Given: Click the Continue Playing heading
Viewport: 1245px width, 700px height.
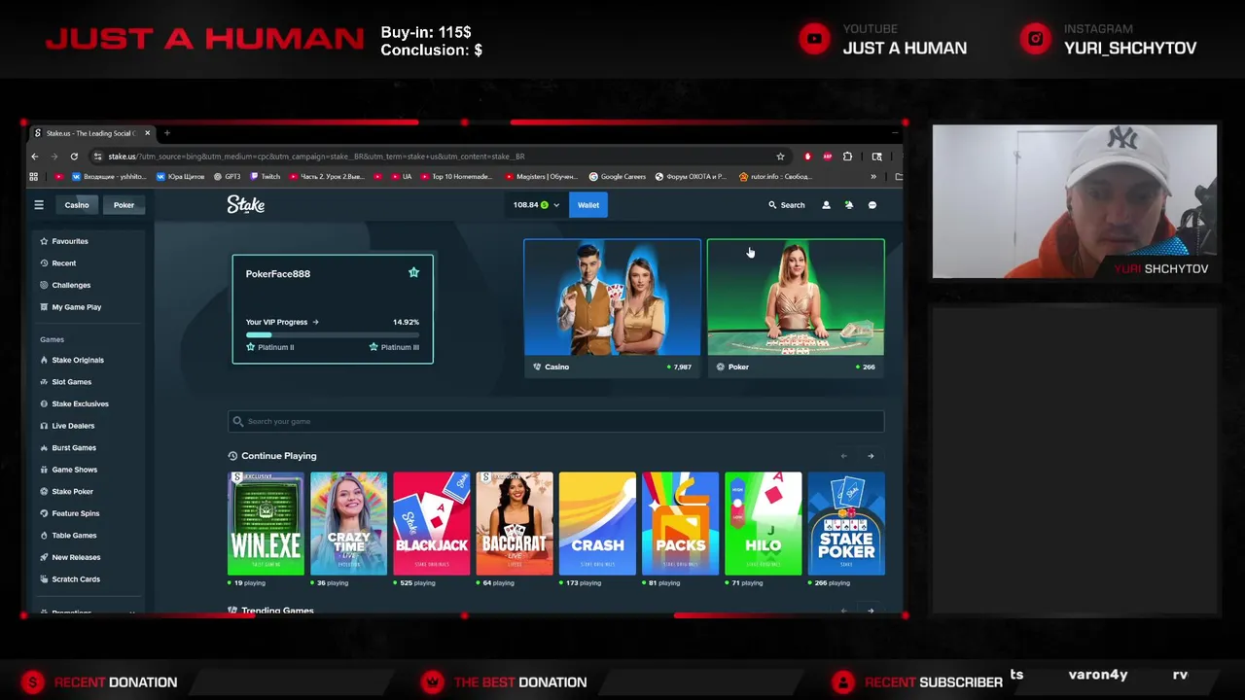Looking at the screenshot, I should [279, 456].
